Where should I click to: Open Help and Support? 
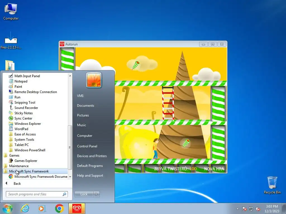[90, 176]
